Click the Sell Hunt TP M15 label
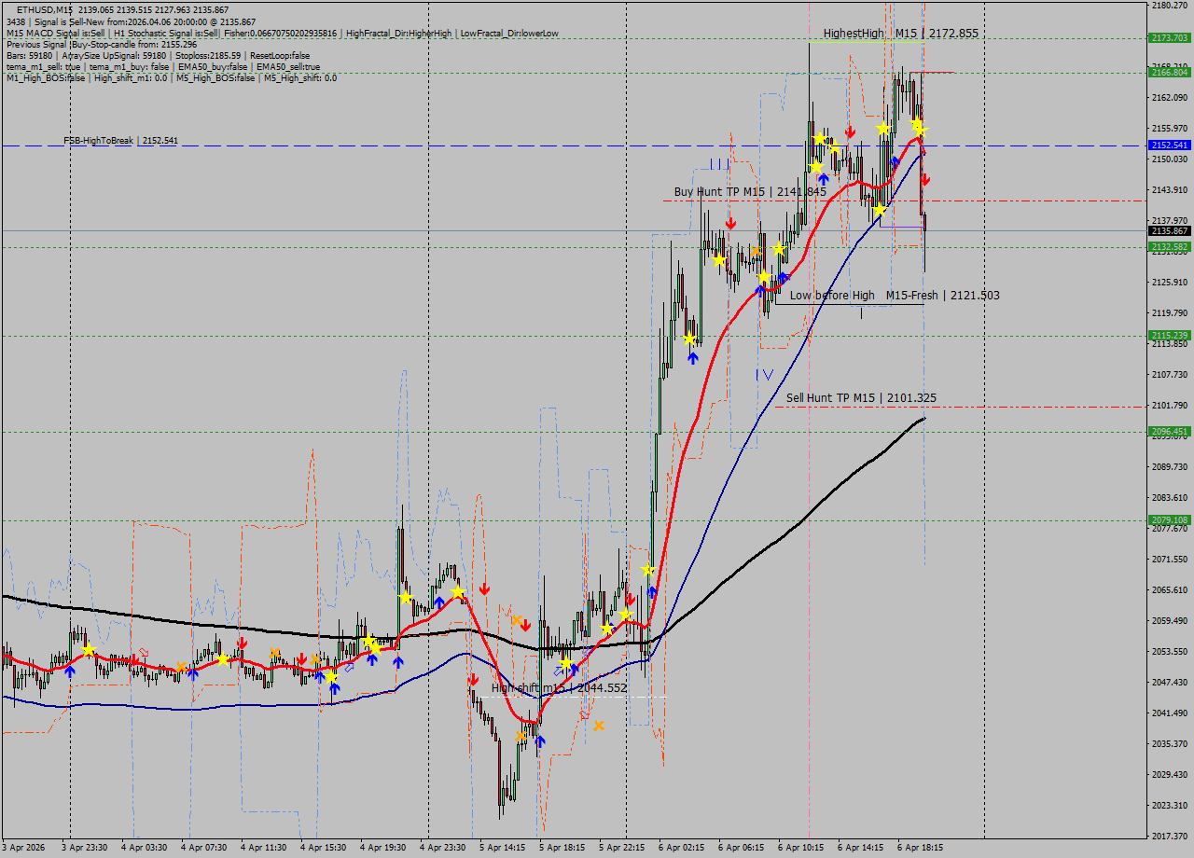This screenshot has width=1194, height=858. pyautogui.click(x=860, y=398)
